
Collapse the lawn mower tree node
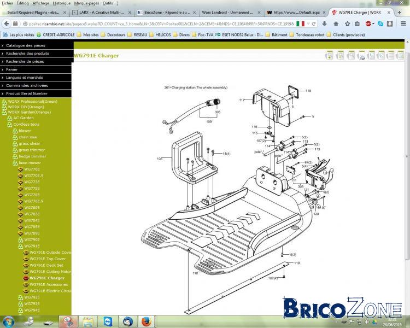(15, 163)
